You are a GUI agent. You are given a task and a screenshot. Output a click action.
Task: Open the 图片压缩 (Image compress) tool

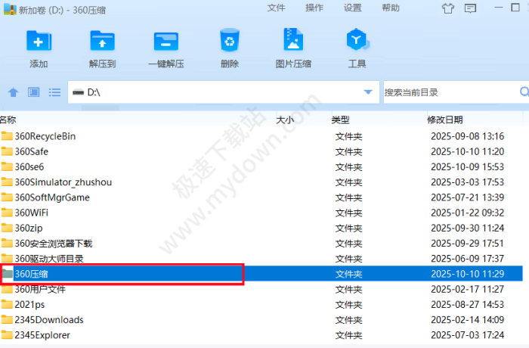pos(293,42)
